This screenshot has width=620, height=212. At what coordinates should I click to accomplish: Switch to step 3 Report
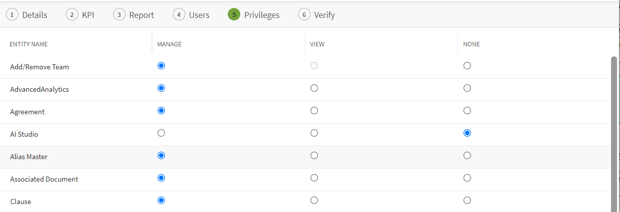[134, 15]
